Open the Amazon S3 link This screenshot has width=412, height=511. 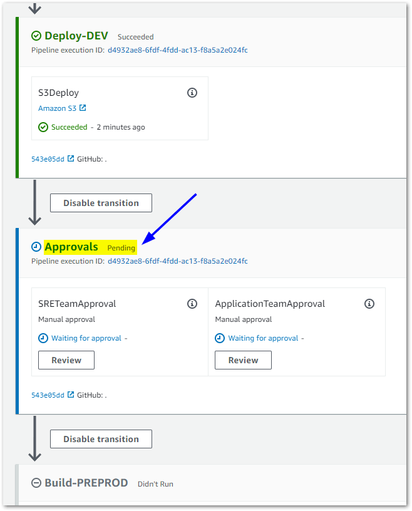(x=58, y=108)
